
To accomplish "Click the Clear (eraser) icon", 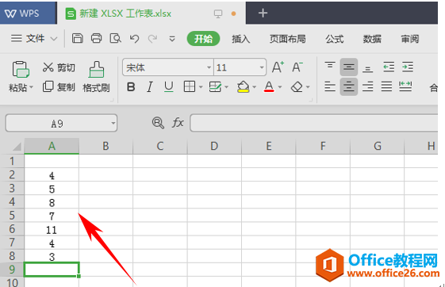I will point(297,86).
